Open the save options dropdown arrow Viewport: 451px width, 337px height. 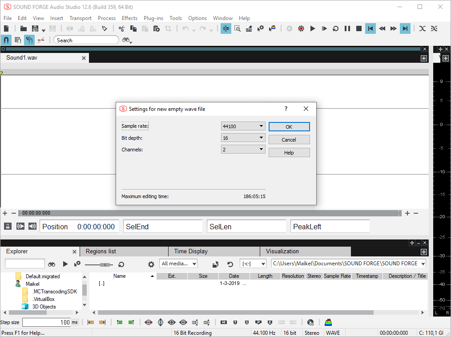(x=44, y=30)
